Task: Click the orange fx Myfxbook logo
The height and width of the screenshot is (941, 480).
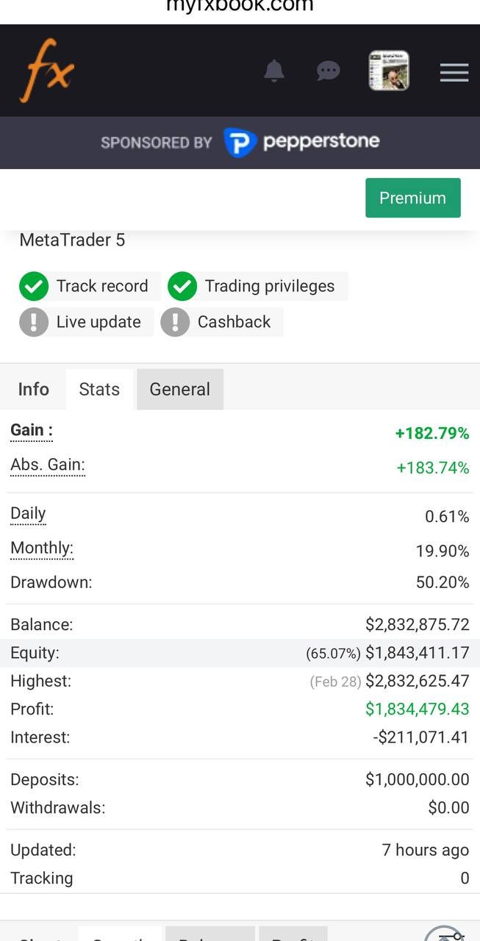Action: pos(46,71)
